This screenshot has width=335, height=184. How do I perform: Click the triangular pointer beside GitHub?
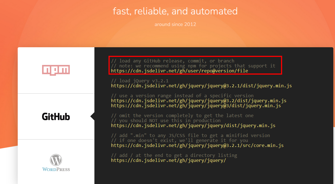tap(92, 117)
